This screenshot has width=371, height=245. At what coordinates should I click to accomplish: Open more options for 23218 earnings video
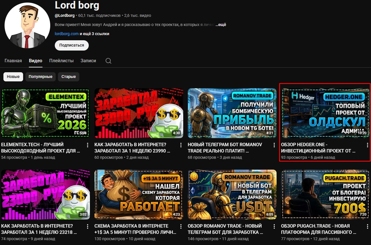click(88, 226)
